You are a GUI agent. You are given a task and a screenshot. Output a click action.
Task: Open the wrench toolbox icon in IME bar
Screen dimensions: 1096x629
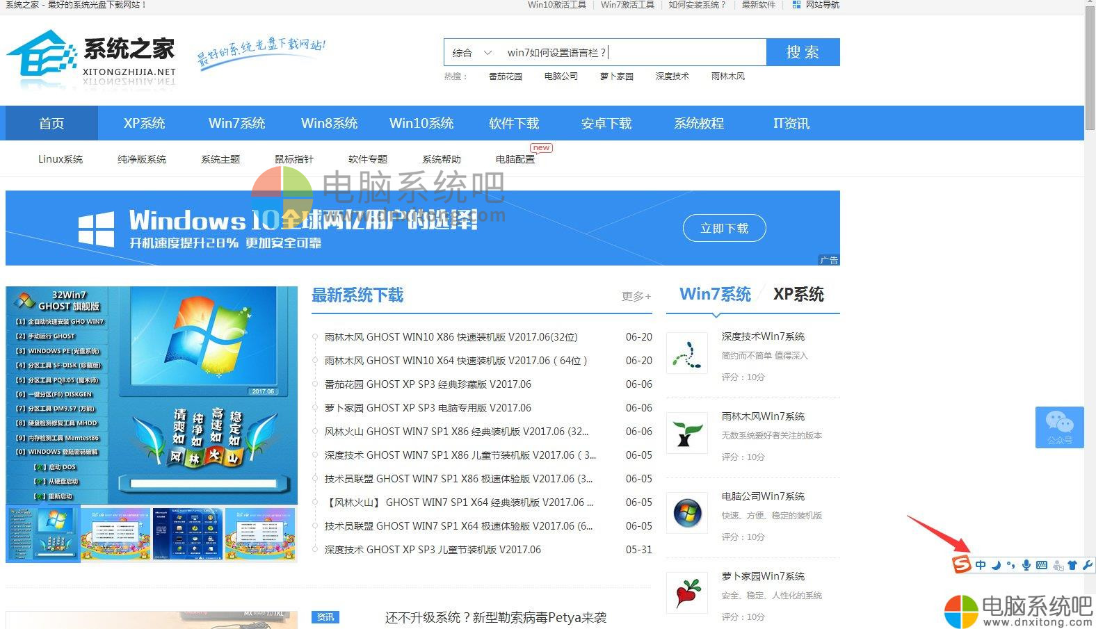1088,565
